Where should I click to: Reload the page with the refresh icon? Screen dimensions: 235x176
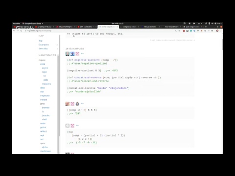21,31
